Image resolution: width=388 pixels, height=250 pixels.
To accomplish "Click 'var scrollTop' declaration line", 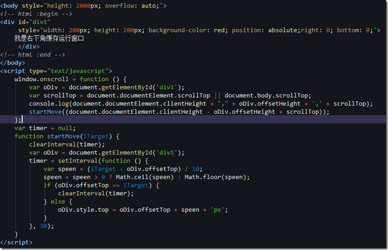I will (x=170, y=96).
